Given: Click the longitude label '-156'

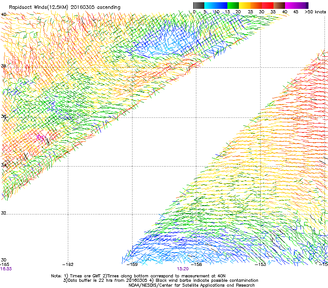Looking at the screenshot, I should pos(196,265).
